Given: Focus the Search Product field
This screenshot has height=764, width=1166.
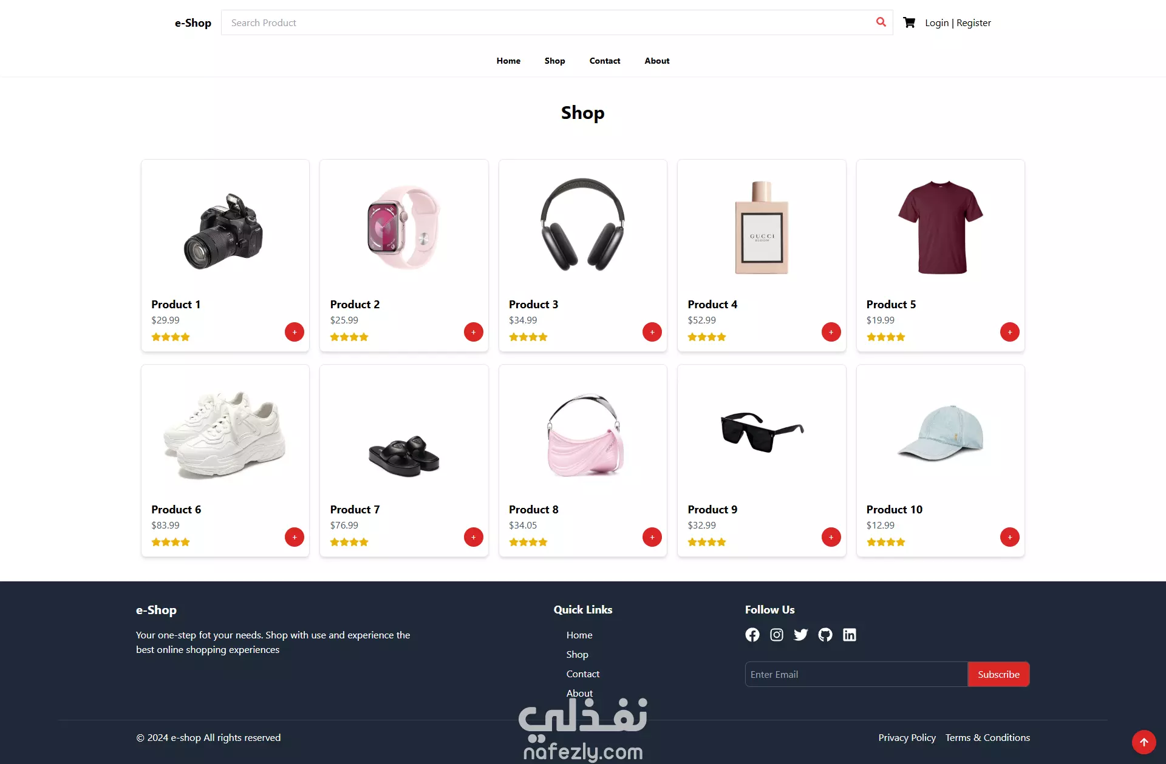Looking at the screenshot, I should coord(547,22).
